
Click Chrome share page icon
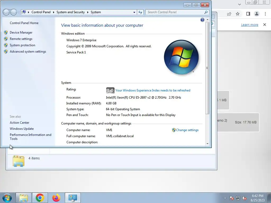(229, 14)
